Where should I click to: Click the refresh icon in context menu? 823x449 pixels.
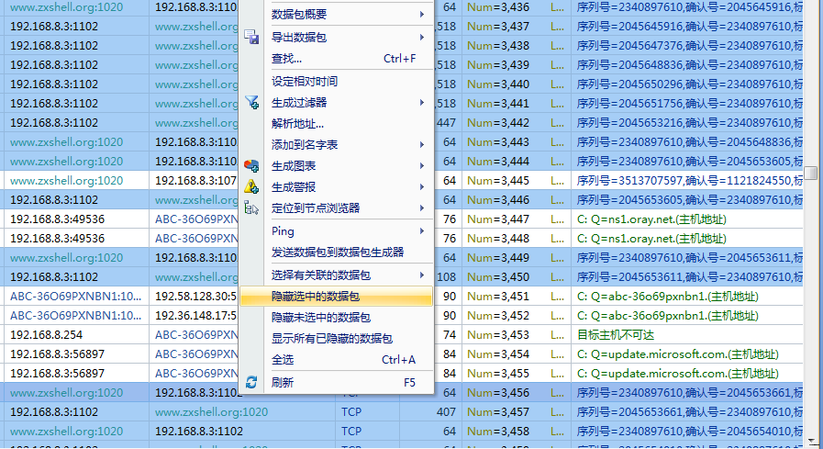click(252, 382)
